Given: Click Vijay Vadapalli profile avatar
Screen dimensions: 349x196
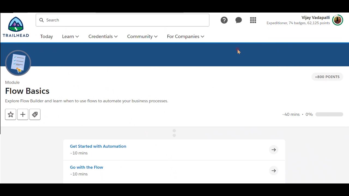Looking at the screenshot, I should point(338,20).
